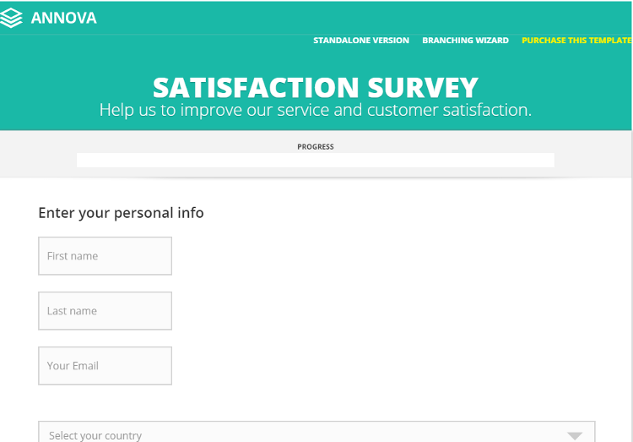Go to the Branching Wizard page
The height and width of the screenshot is (442, 633).
tap(465, 41)
